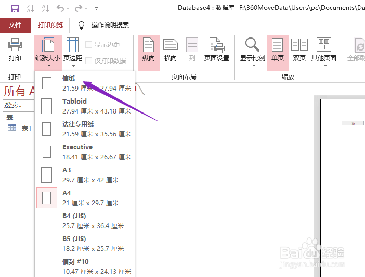Switch to 双页 two page view

coord(299,49)
